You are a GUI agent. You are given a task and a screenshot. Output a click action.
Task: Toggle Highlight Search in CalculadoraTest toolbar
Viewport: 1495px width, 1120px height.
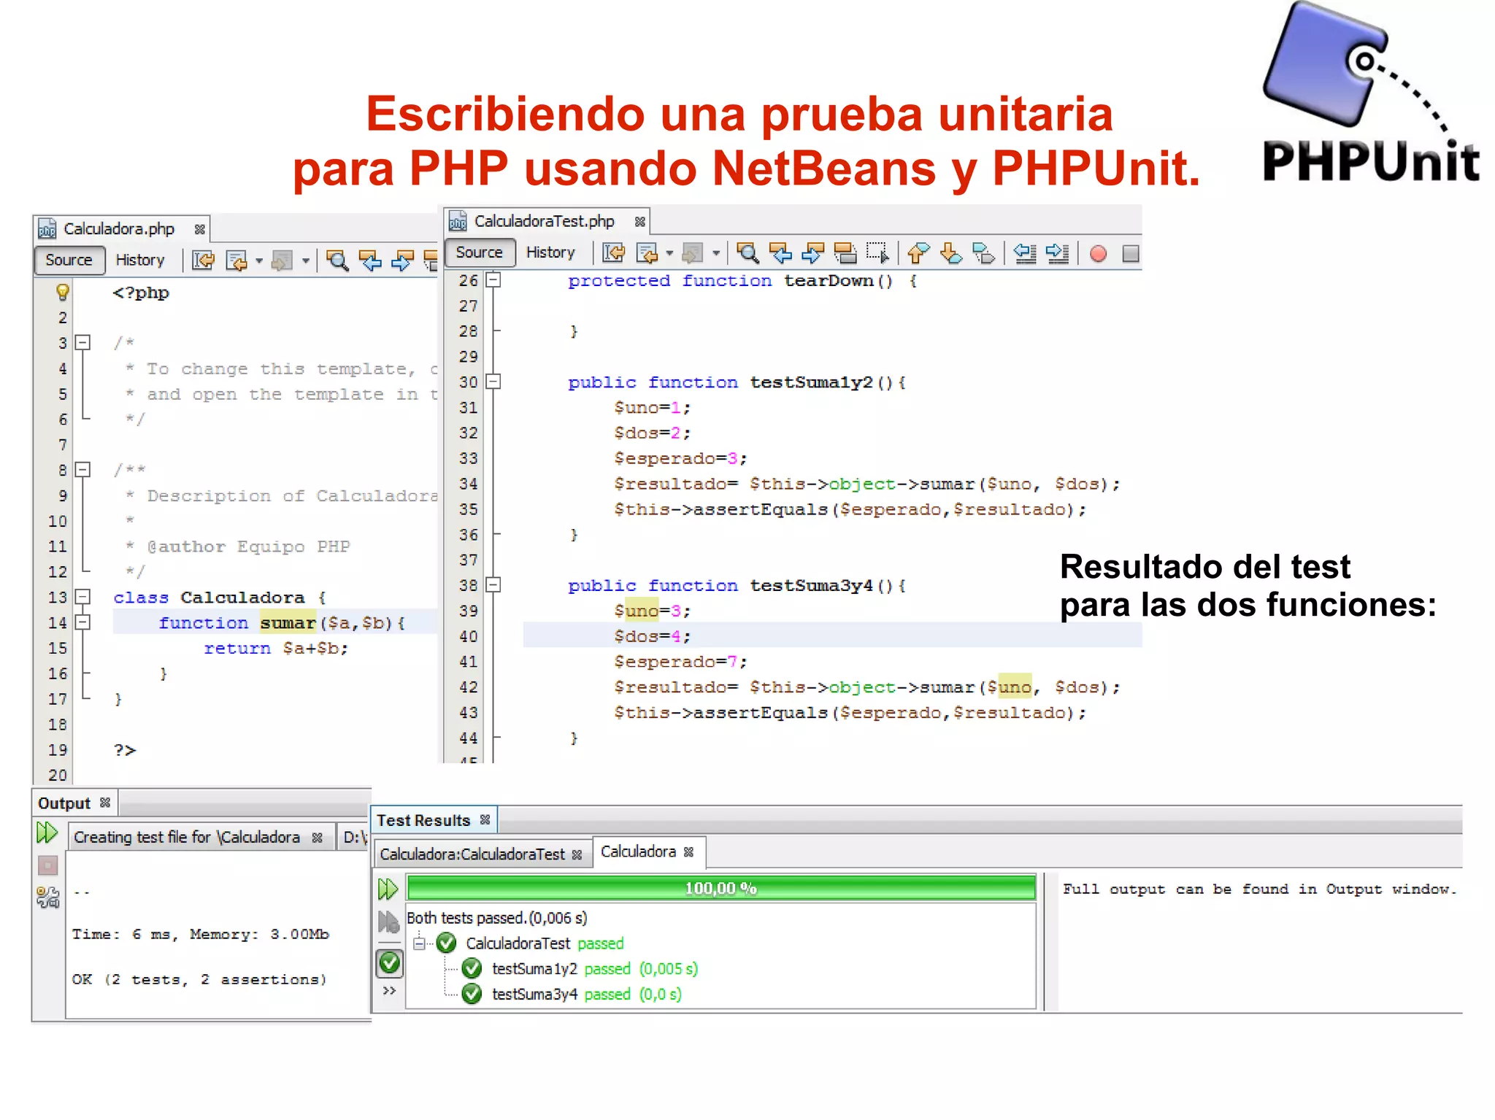(845, 253)
